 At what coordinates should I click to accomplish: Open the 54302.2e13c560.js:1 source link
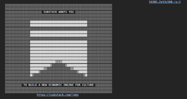click(165, 2)
